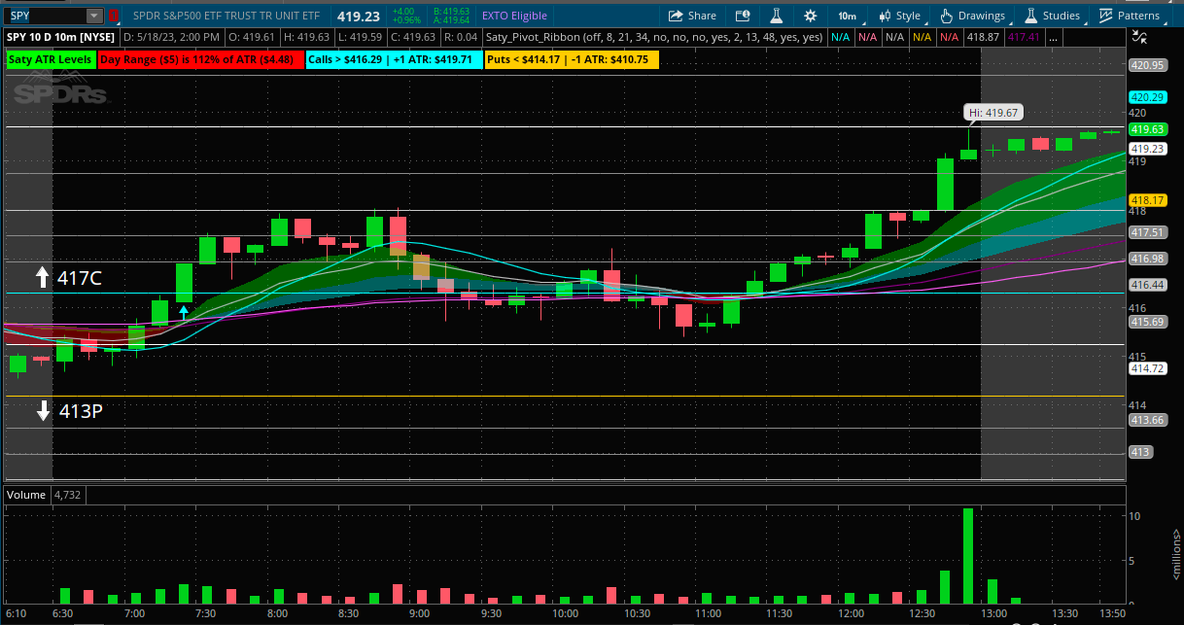Click the red Day Range ATR label
This screenshot has height=625, width=1184.
[x=199, y=59]
